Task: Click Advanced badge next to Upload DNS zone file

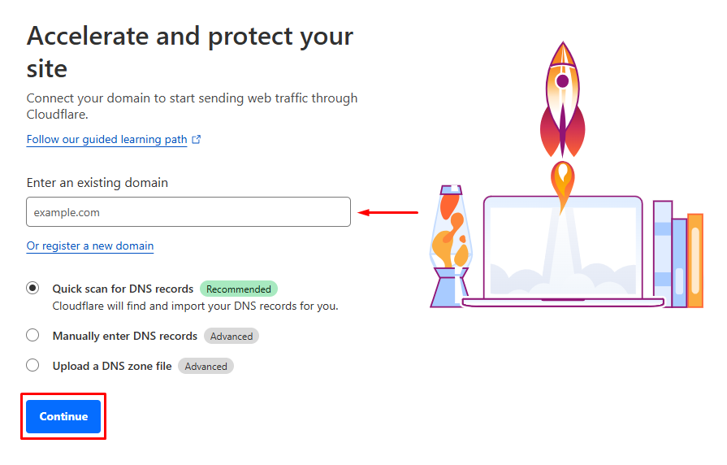Action: coord(206,366)
